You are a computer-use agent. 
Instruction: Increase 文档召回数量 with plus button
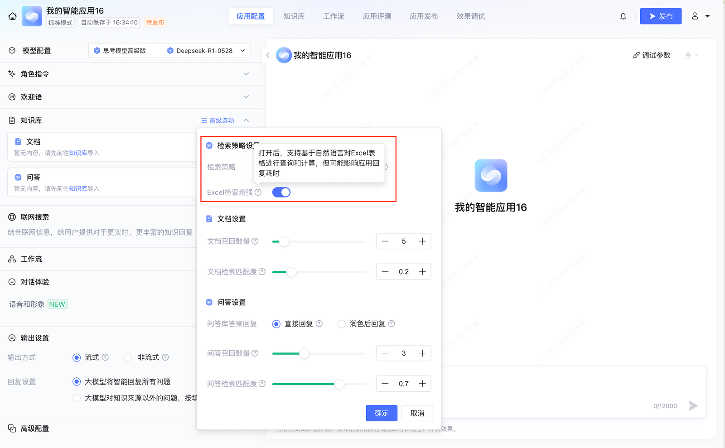click(x=422, y=241)
